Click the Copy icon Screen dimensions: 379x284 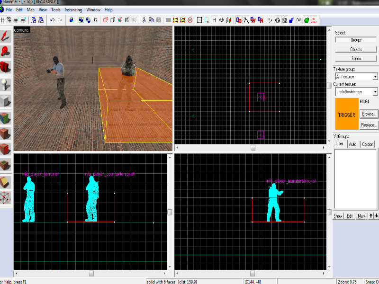click(x=151, y=20)
